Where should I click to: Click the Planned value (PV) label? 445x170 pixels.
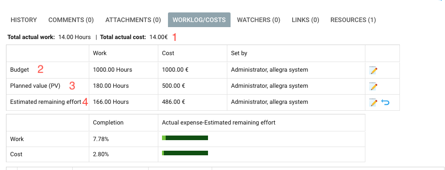[35, 86]
